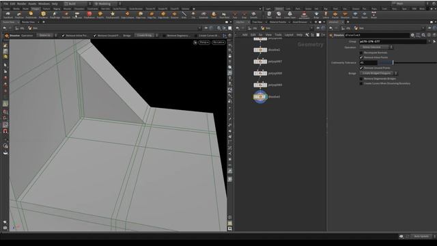437x246 pixels.
Task: Switch to the Polygon shelf tab
Action: pyautogui.click(x=36, y=9)
